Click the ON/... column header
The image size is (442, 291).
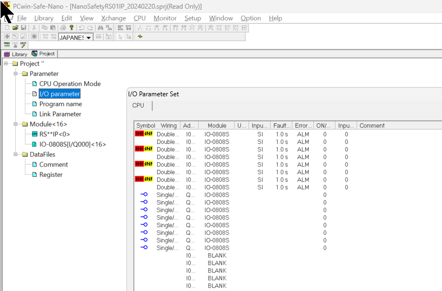tap(324, 125)
